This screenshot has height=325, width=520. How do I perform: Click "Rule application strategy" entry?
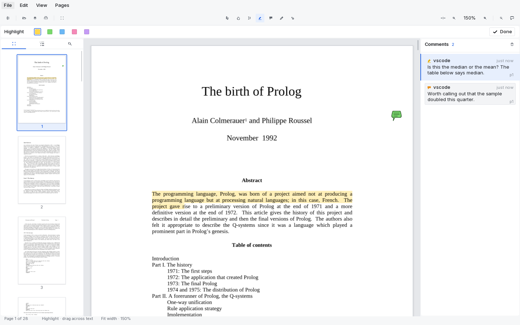coord(194,308)
